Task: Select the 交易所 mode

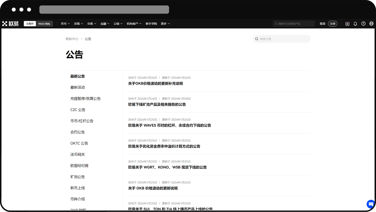Action: [30, 23]
